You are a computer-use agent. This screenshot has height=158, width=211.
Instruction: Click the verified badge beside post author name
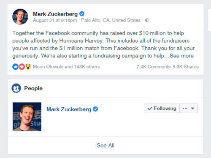pos(82,14)
